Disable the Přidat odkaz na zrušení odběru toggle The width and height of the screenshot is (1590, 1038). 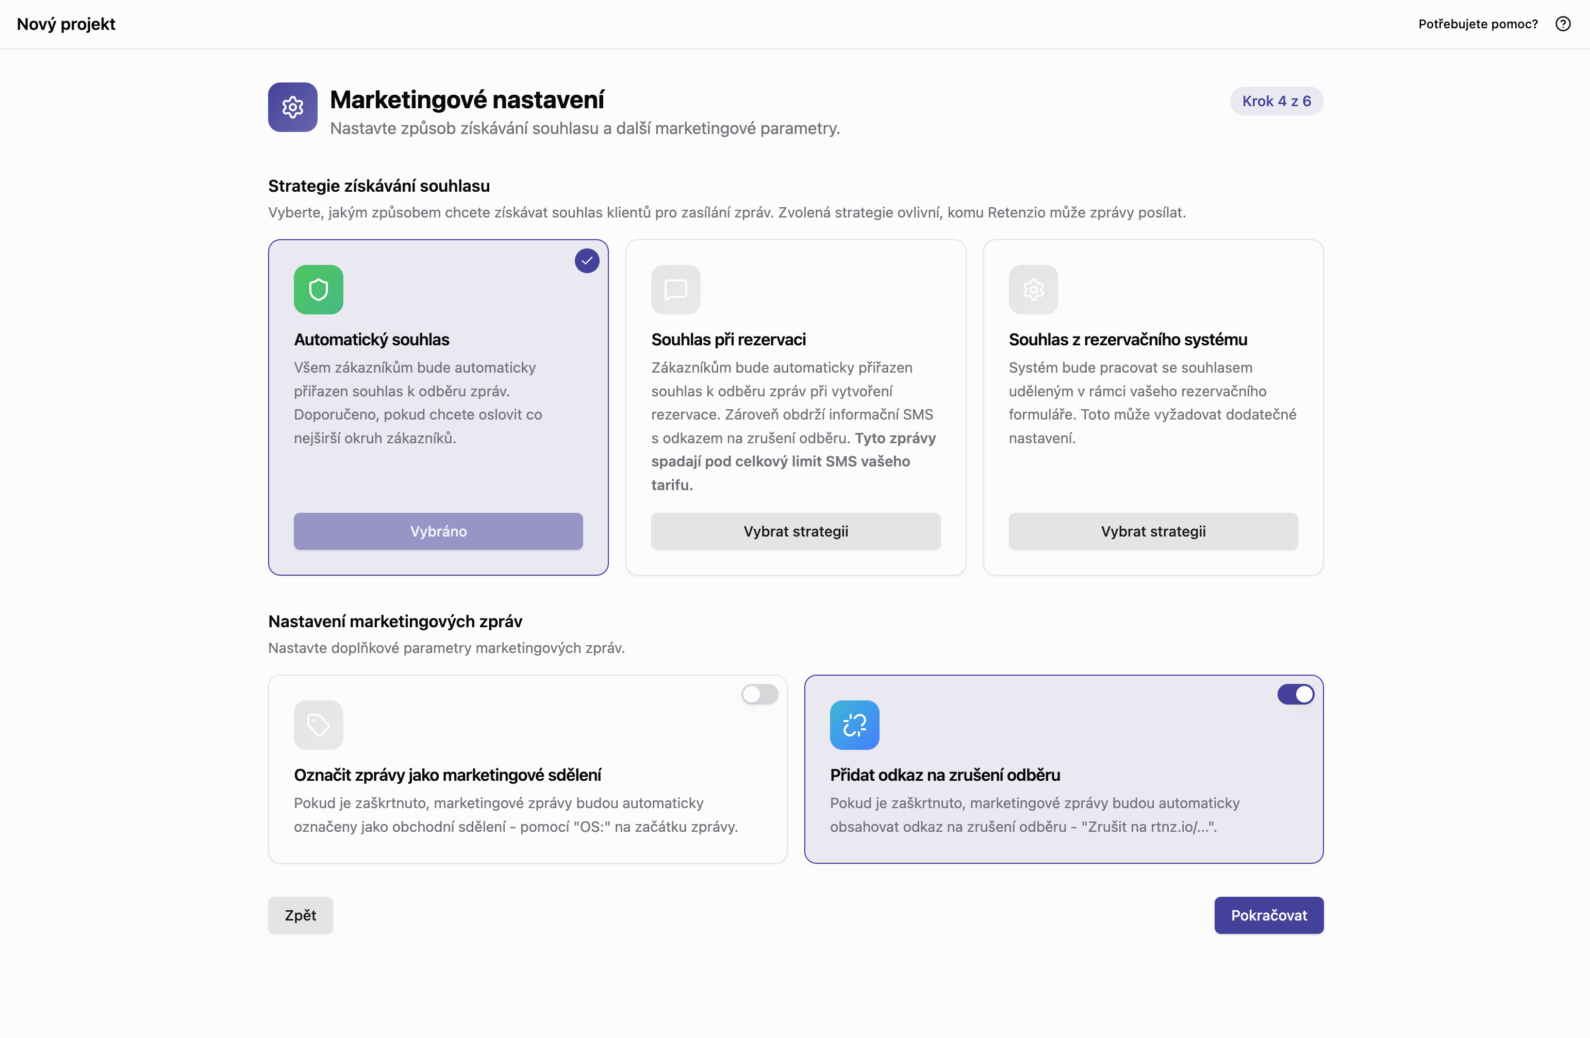click(1296, 695)
